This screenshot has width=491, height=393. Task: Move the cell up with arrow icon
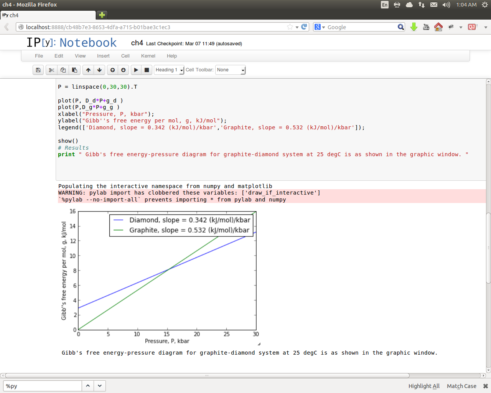88,70
